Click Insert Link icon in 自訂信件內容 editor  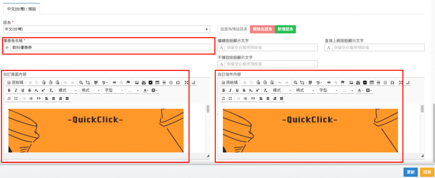(x=328, y=82)
